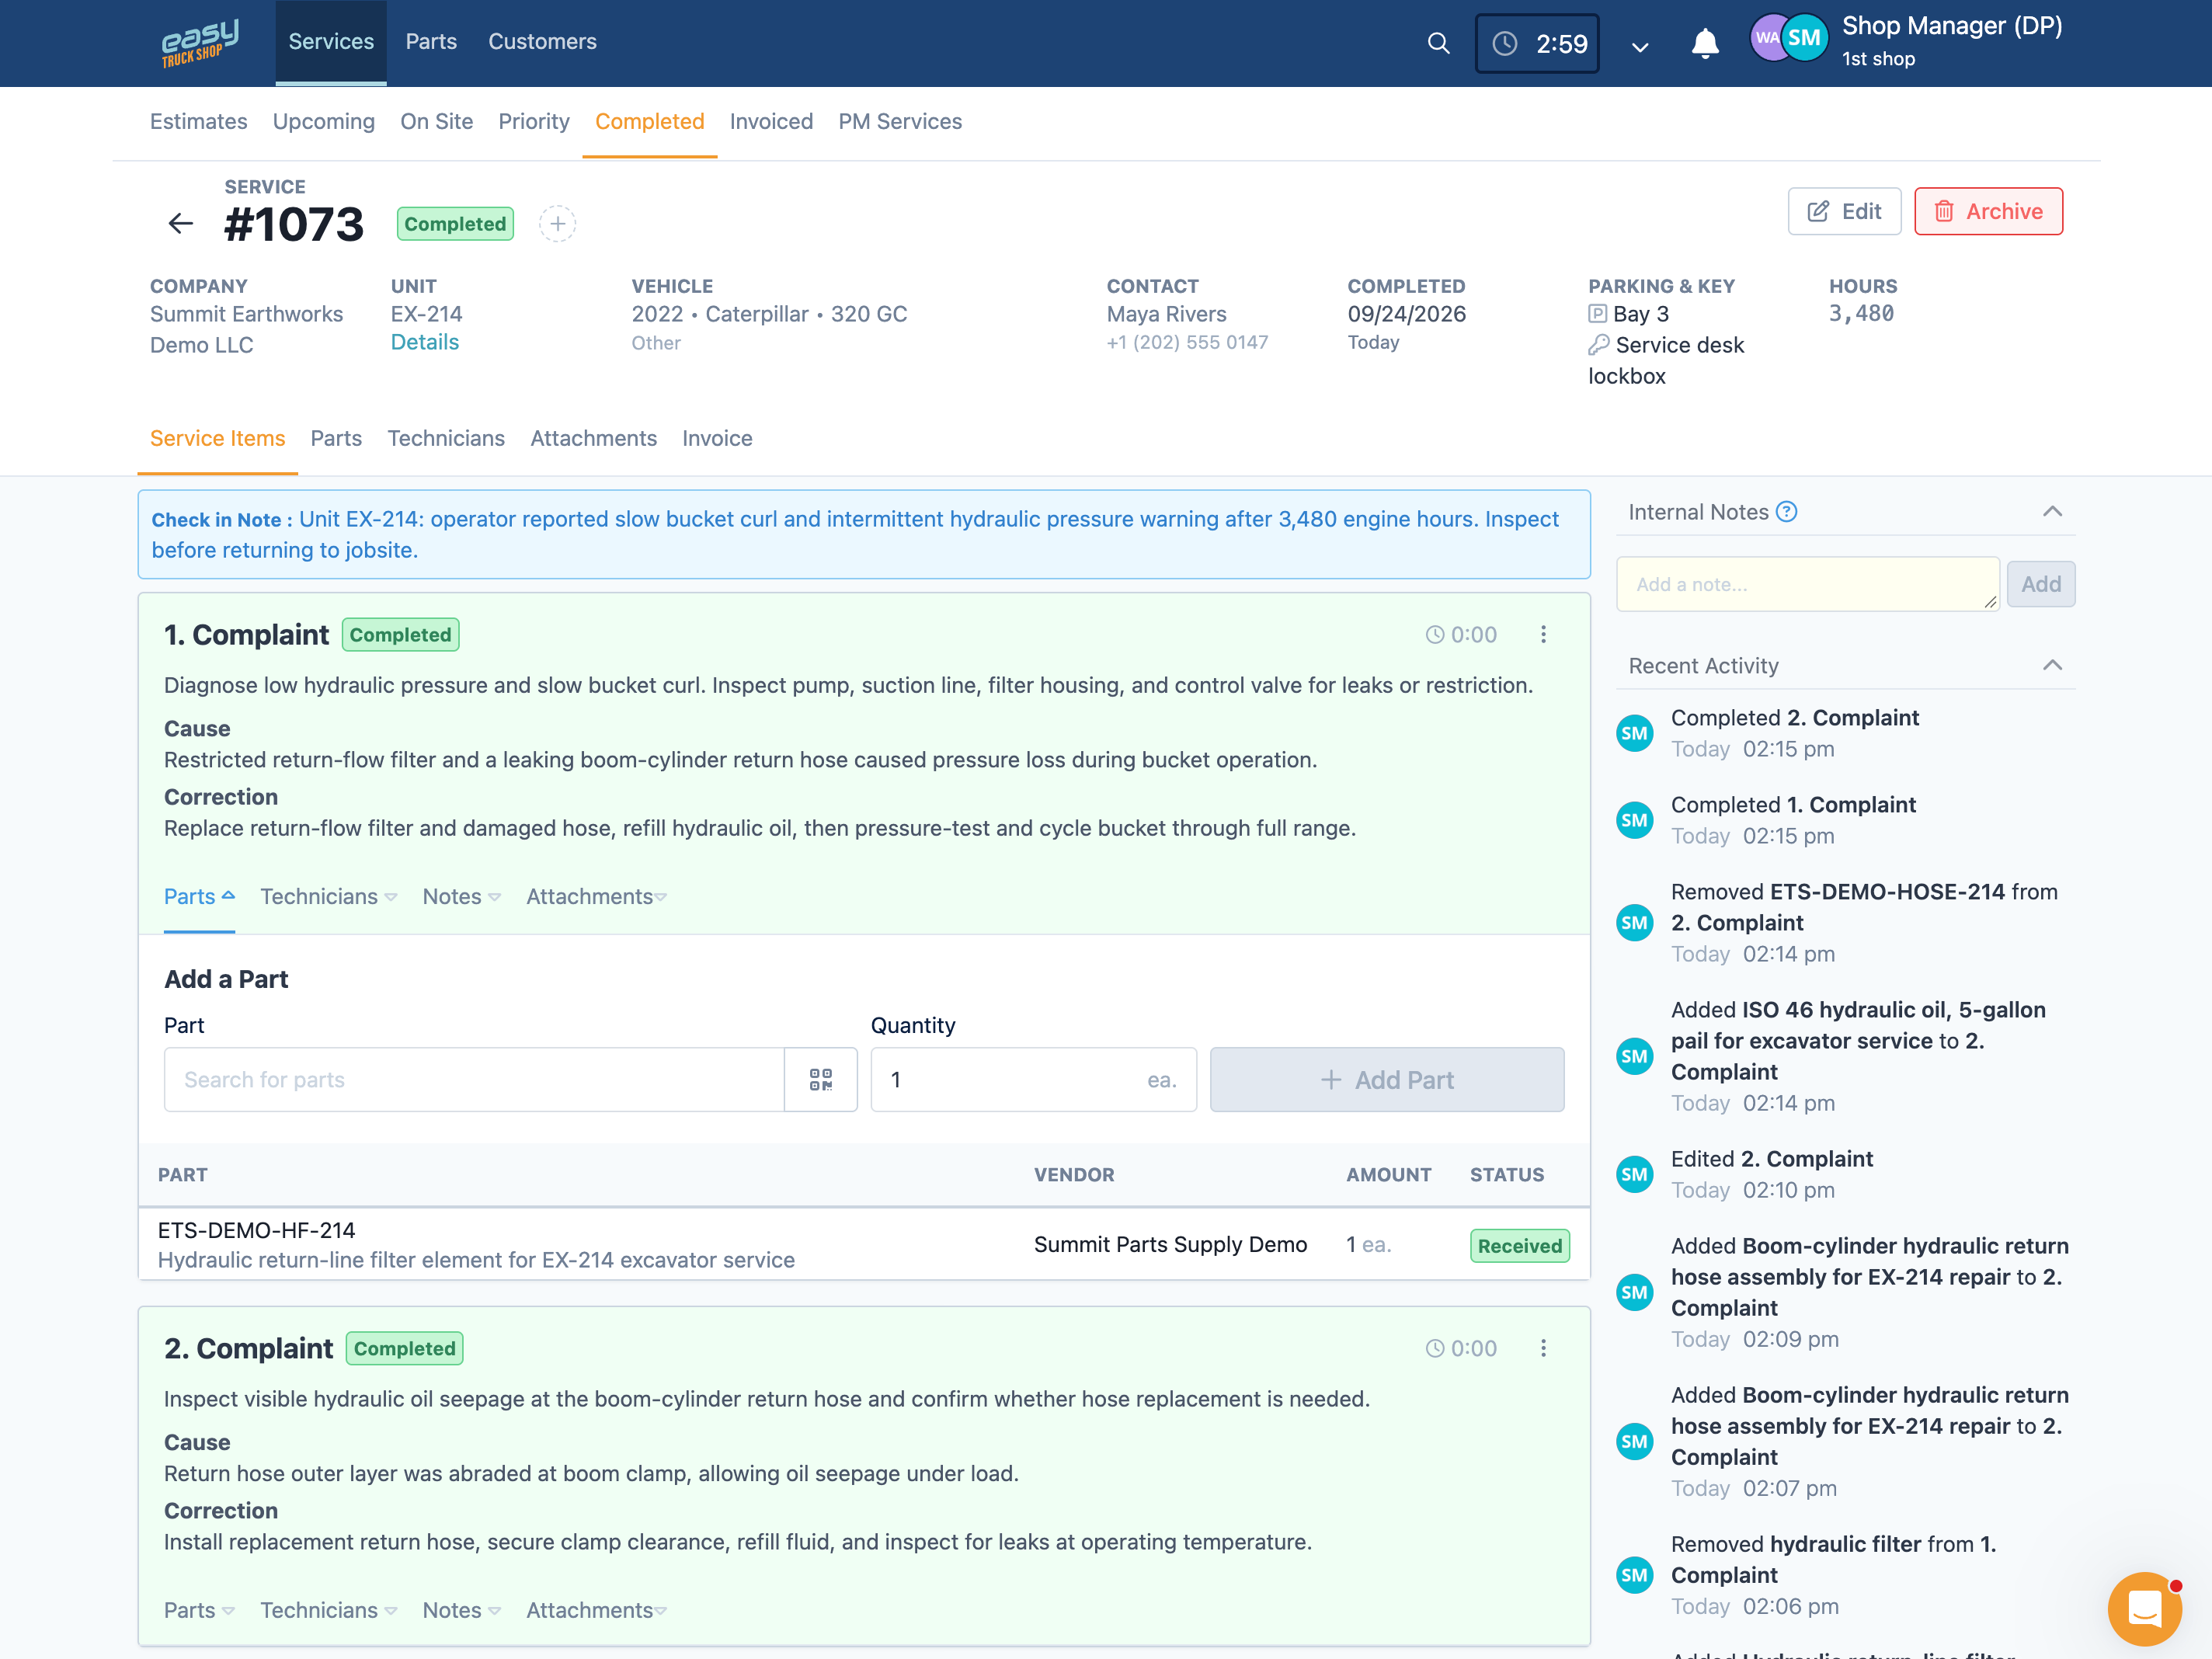Click the 0:00 timer on 1. Complaint

click(x=1461, y=635)
